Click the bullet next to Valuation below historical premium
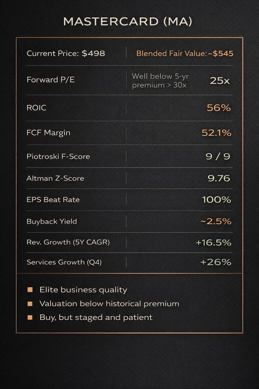The height and width of the screenshot is (389, 259). pyautogui.click(x=30, y=304)
